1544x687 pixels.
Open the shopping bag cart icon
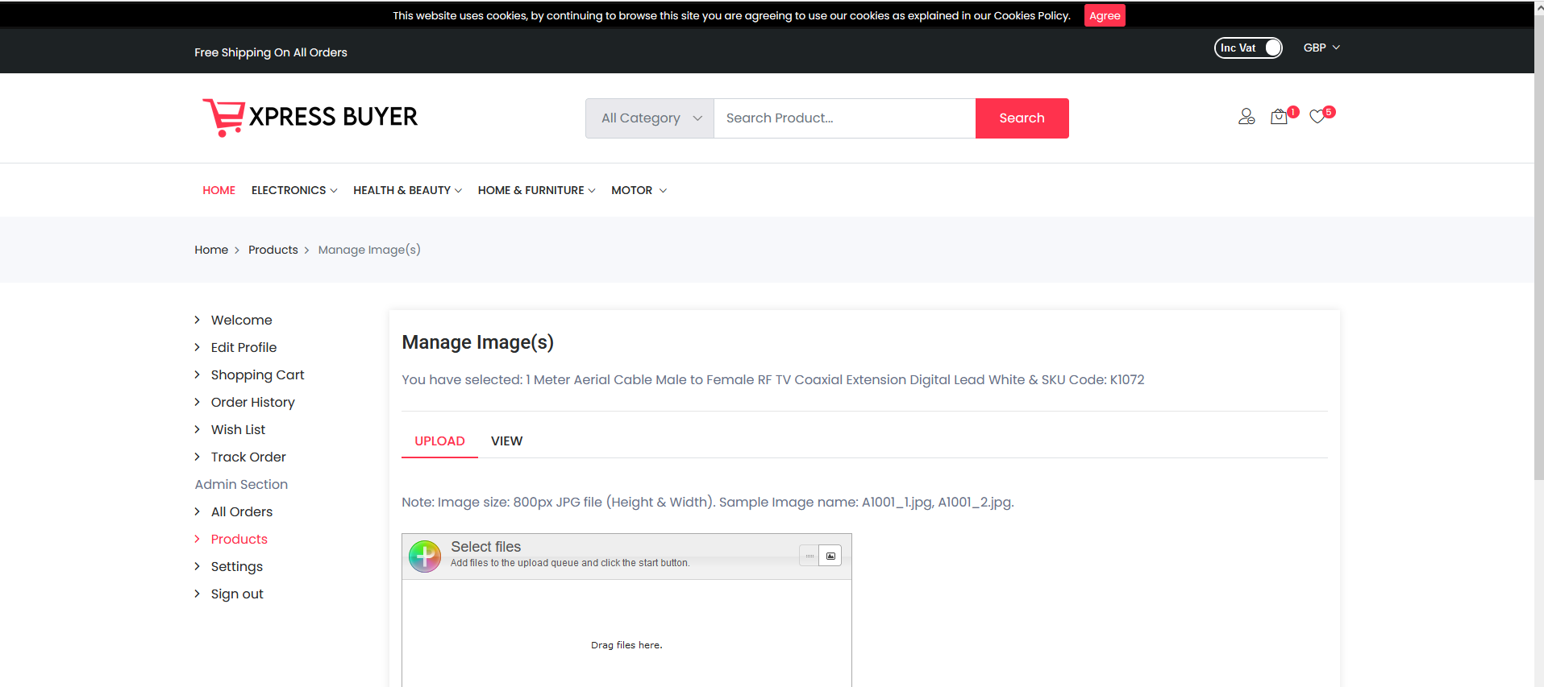coord(1279,118)
